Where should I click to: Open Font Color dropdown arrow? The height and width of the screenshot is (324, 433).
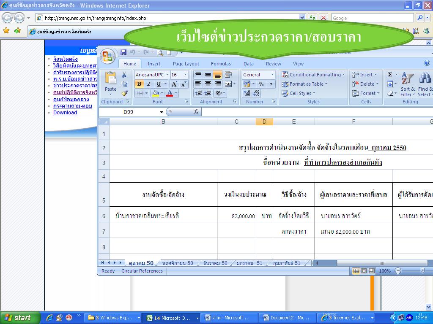176,93
